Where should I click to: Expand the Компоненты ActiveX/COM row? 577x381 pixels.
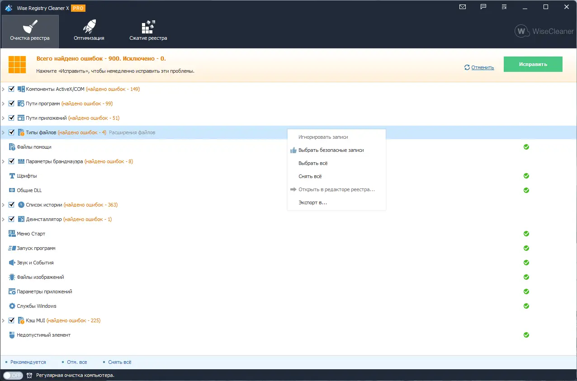(x=3, y=89)
